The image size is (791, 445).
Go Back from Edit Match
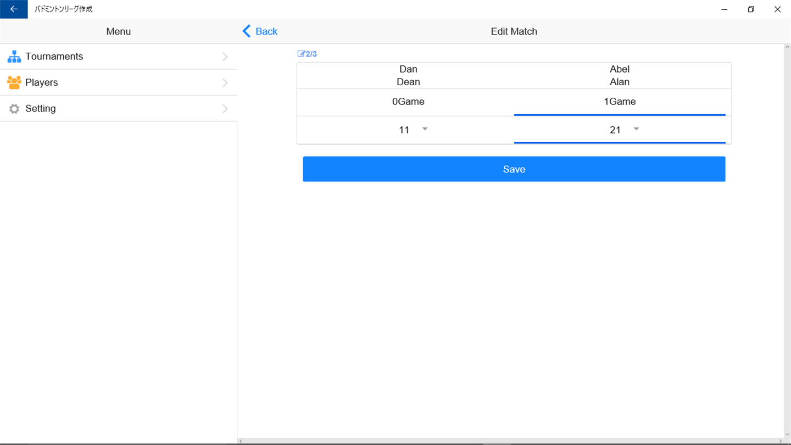(x=260, y=31)
